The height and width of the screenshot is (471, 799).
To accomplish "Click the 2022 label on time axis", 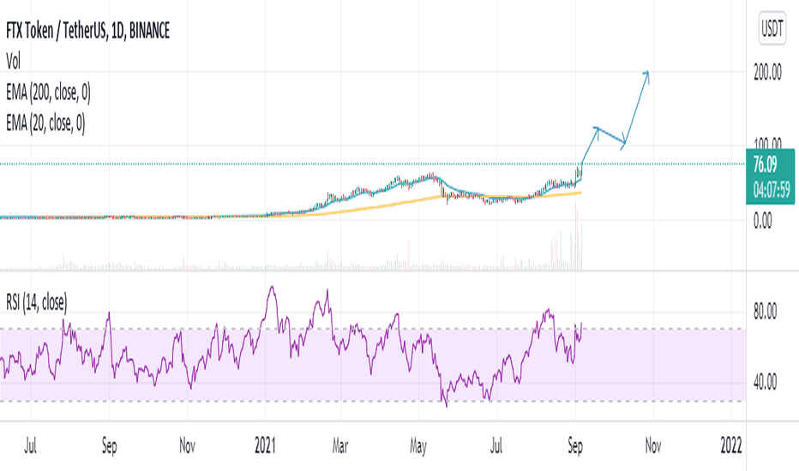I will click(730, 446).
